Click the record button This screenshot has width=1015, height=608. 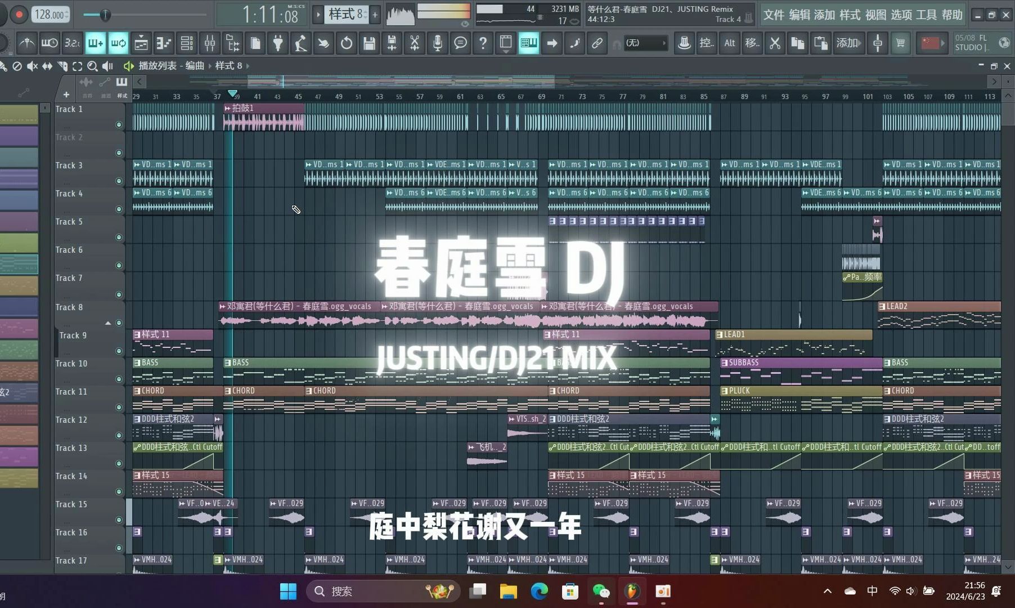point(19,15)
